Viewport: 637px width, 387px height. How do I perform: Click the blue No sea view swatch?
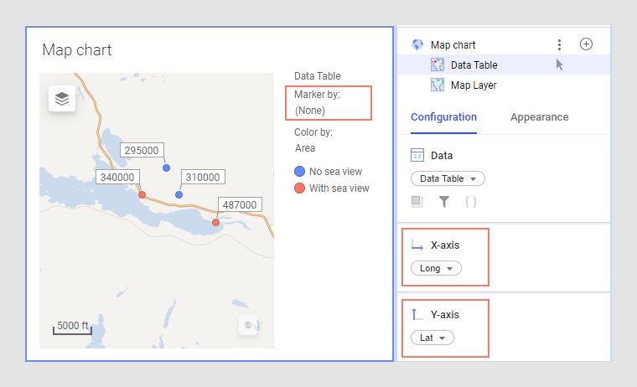pos(299,171)
